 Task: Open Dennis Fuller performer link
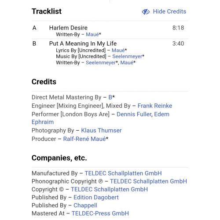(134, 114)
